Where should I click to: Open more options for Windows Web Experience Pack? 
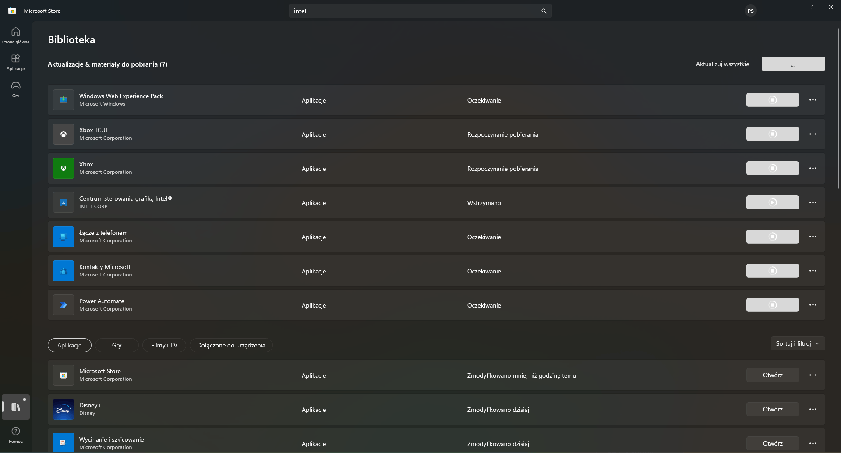click(x=813, y=100)
